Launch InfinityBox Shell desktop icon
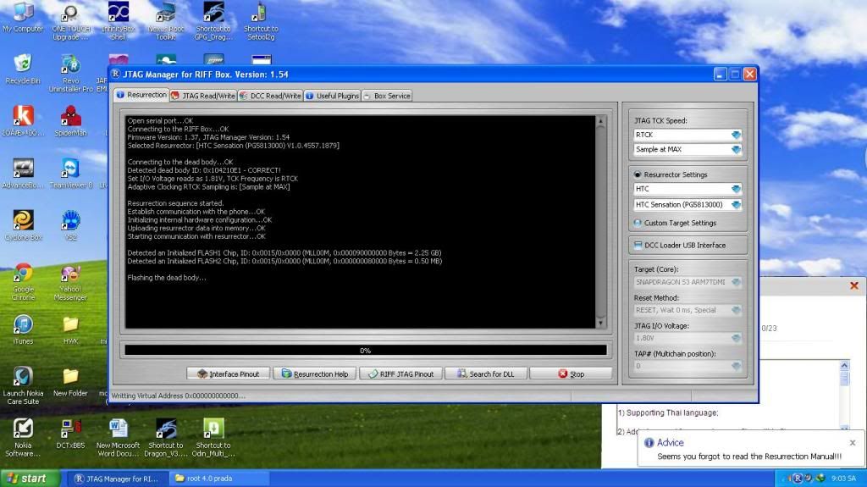Image resolution: width=867 pixels, height=487 pixels. click(x=119, y=21)
